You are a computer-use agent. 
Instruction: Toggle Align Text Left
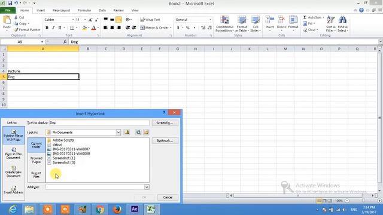point(105,28)
